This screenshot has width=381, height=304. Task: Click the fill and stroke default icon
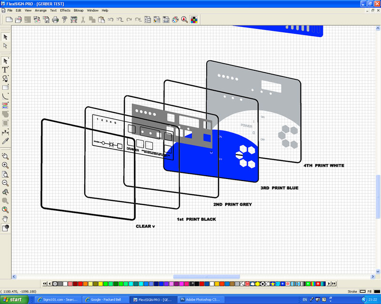click(5, 228)
